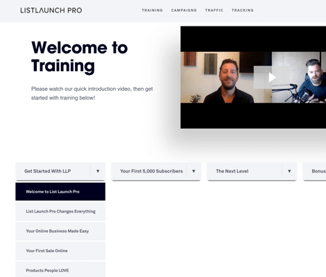Select Welcome to List Launch Pro lesson
The height and width of the screenshot is (277, 326).
[x=60, y=192]
